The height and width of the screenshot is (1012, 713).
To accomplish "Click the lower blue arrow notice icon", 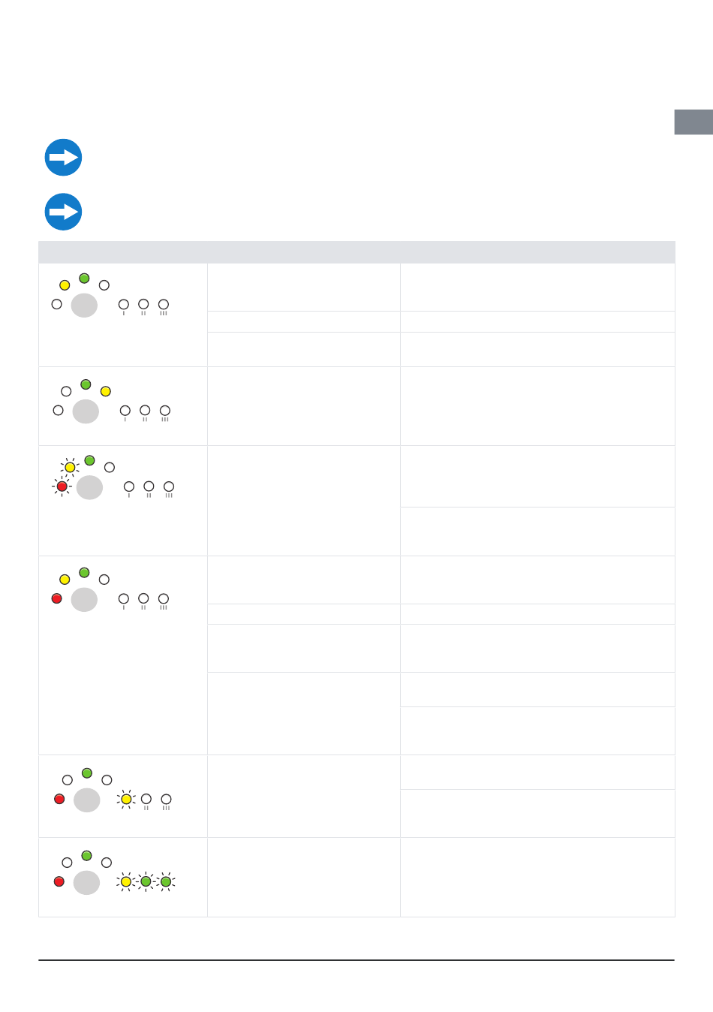I will (x=63, y=212).
